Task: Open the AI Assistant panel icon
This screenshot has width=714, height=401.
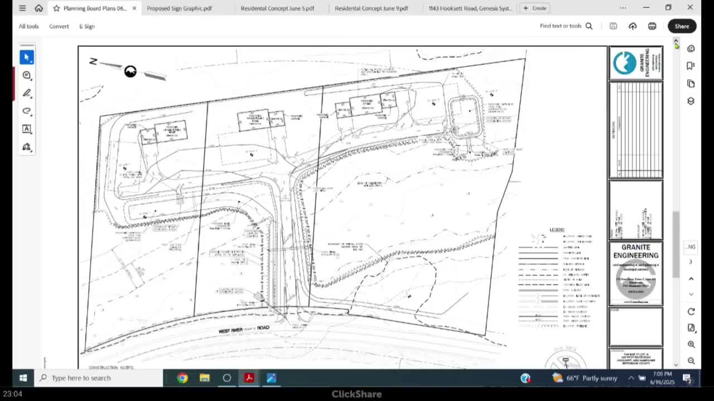Action: coord(691,48)
